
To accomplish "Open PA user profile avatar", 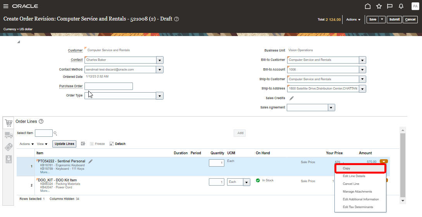I will pyautogui.click(x=415, y=6).
